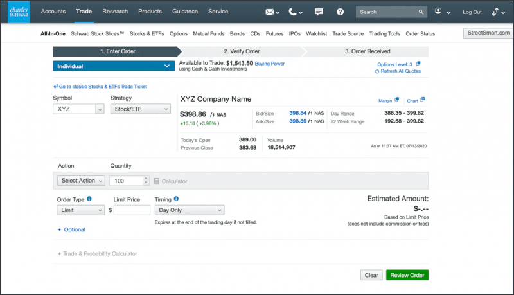Viewport: 514px width, 295px height.
Task: Click the Order Type info icon
Action: pyautogui.click(x=89, y=199)
